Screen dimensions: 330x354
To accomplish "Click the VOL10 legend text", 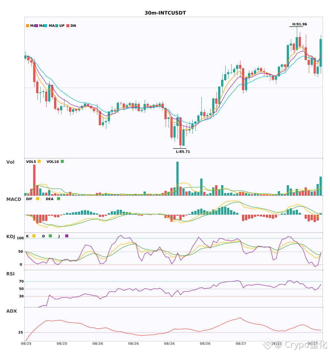I will (x=53, y=162).
